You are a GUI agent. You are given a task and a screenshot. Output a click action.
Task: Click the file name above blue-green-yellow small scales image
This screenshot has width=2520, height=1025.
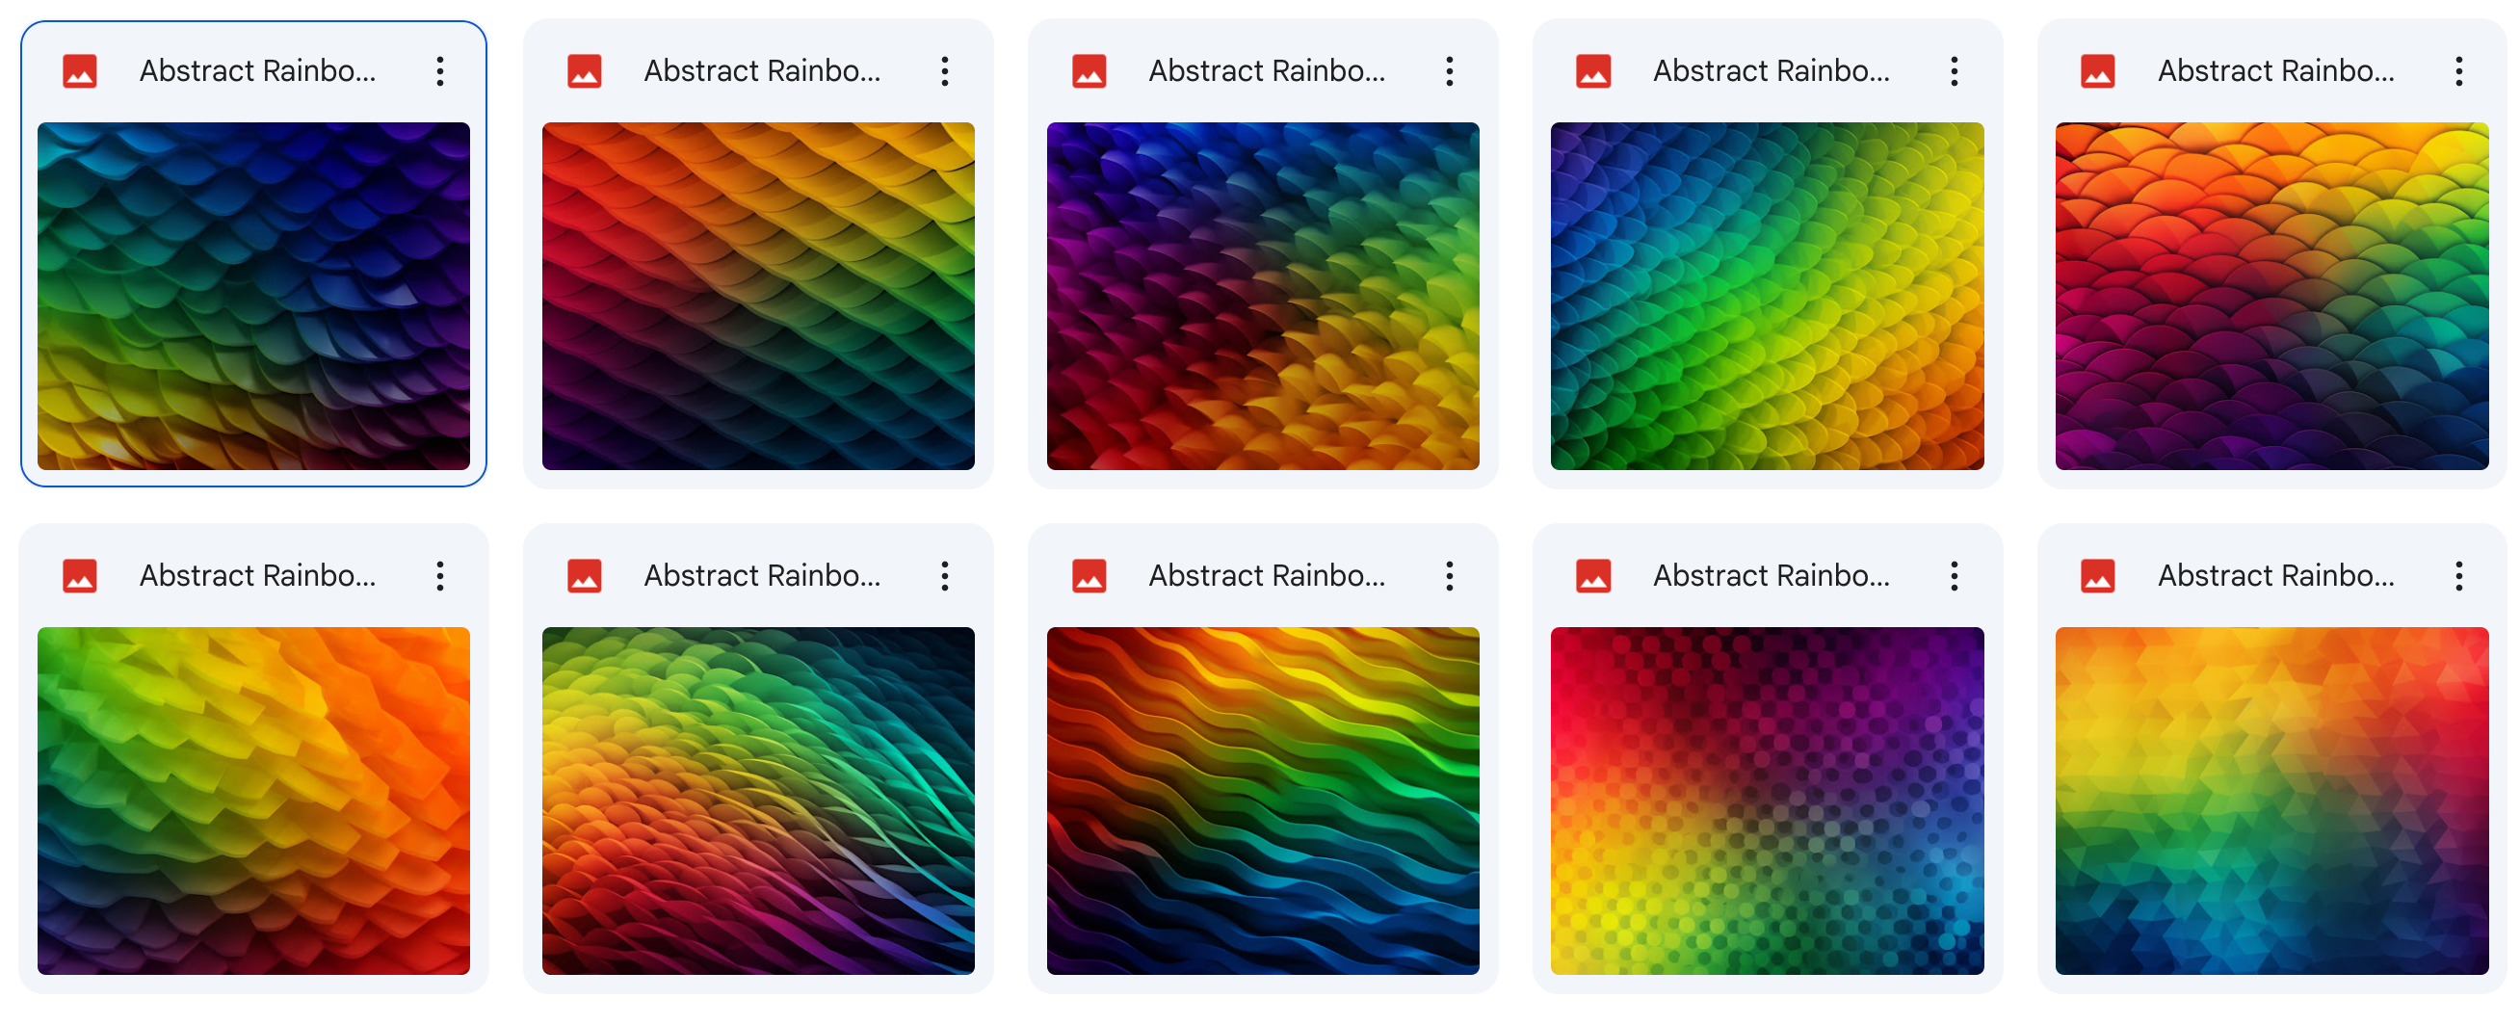pyautogui.click(x=1772, y=71)
